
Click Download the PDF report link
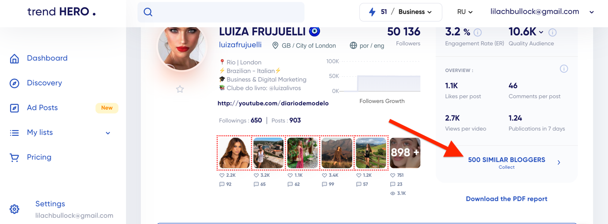tap(506, 199)
